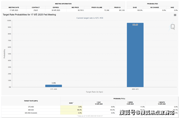Click highlighted 96.4% cell in NOW column
Screen dimensions: 179x118
pyautogui.click(x=71, y=110)
